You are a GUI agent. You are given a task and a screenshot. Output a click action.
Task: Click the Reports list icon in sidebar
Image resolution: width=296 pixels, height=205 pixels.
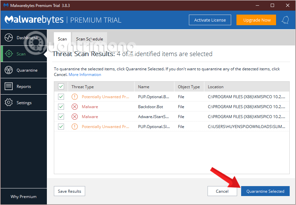tap(9, 86)
